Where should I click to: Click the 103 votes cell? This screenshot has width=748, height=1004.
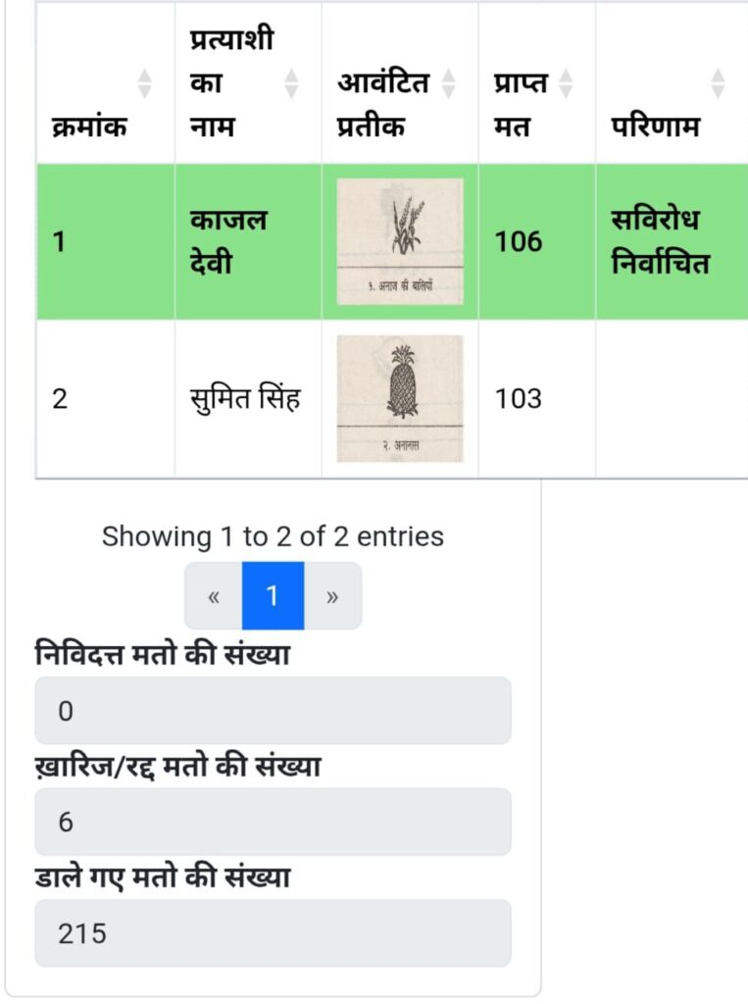coord(536,398)
